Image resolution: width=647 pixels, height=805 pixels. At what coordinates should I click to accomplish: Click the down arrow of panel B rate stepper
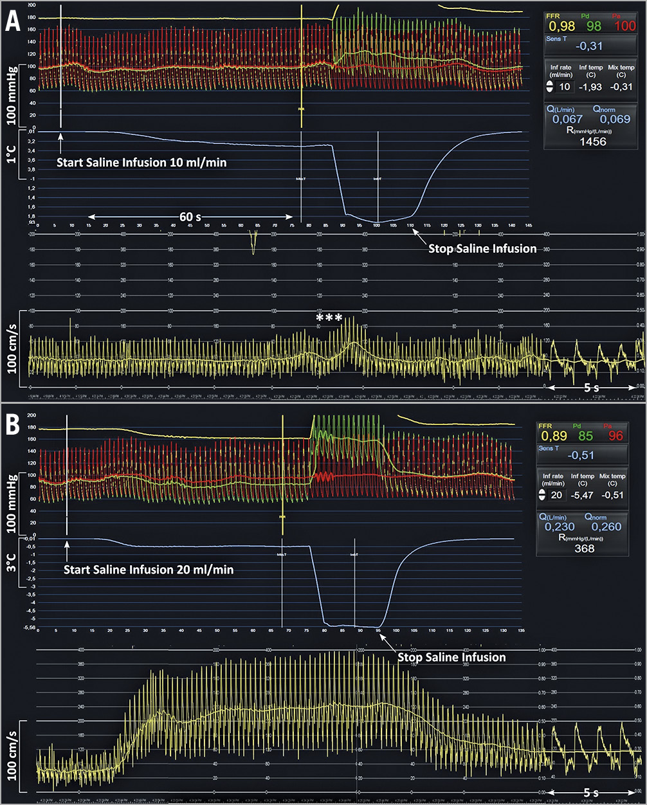coord(543,498)
